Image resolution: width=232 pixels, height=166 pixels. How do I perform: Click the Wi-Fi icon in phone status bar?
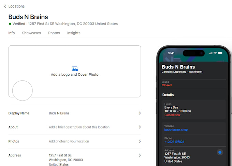[215, 53]
